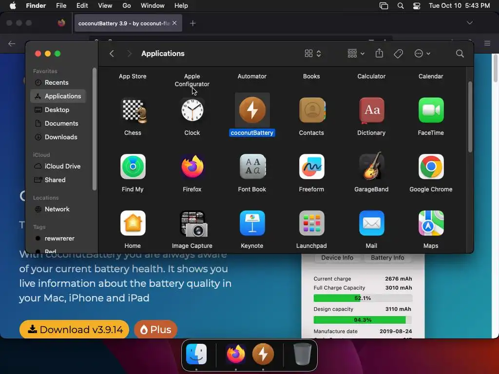Select the GarageBand guitar icon
This screenshot has height=374, width=499.
pyautogui.click(x=371, y=166)
